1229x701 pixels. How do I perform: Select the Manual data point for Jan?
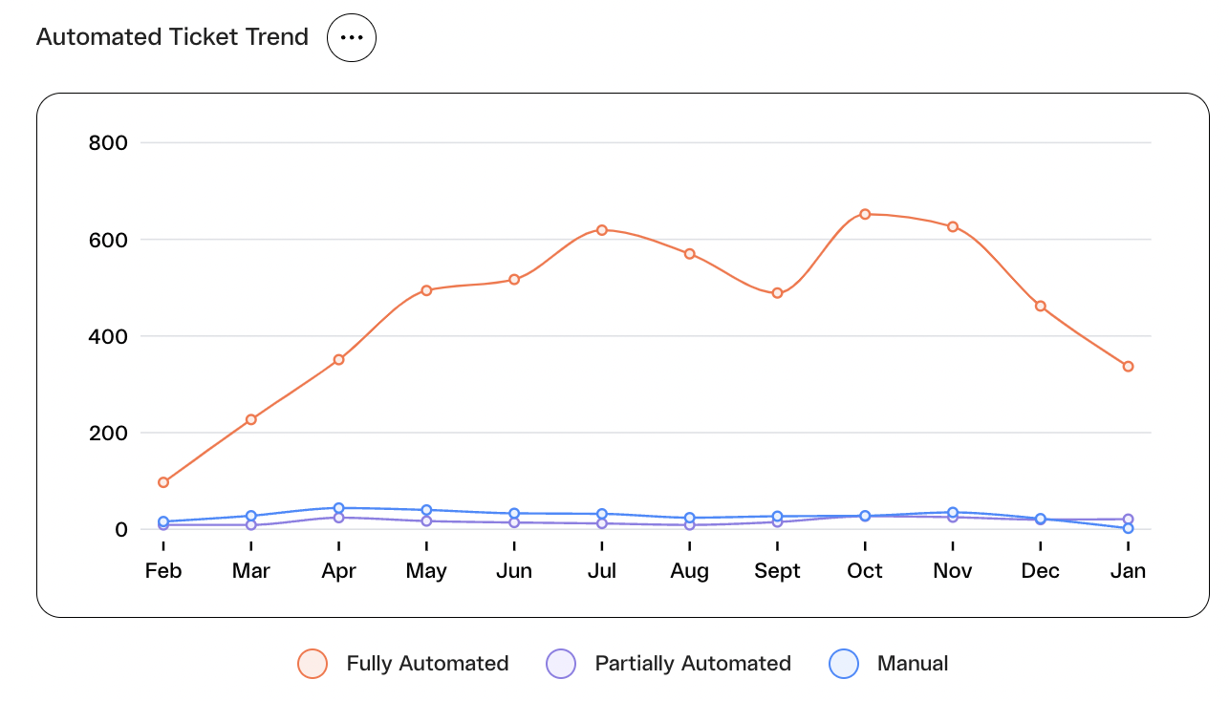coord(1128,528)
